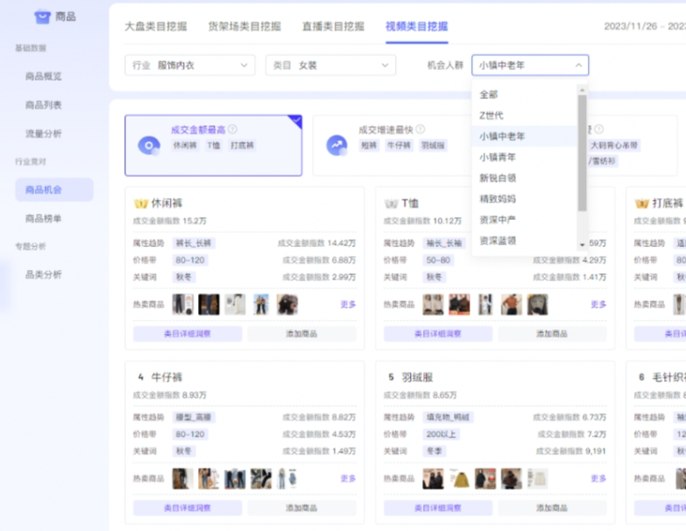This screenshot has height=531, width=686.
Task: Select the 成交金额最高 checked card
Action: (x=213, y=145)
